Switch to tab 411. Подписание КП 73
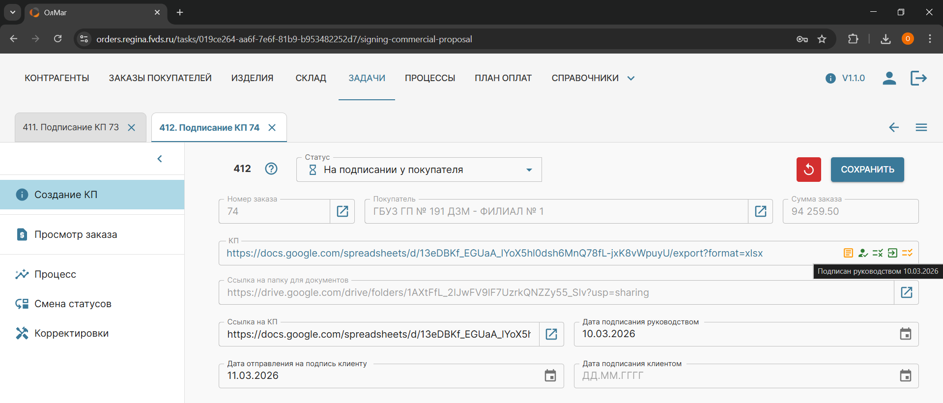The width and height of the screenshot is (943, 403). [x=71, y=127]
